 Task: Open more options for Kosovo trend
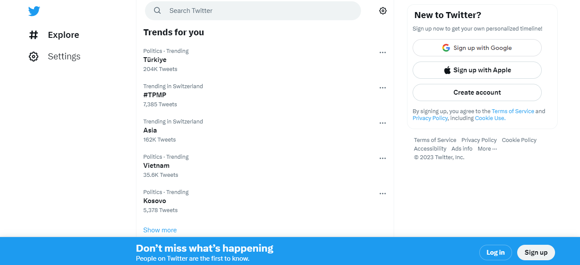383,194
